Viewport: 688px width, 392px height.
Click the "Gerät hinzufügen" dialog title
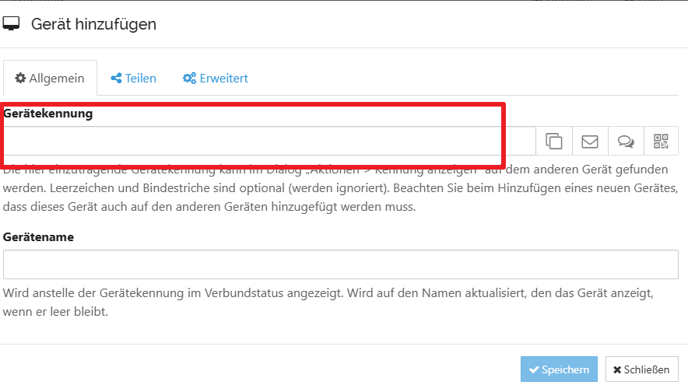[93, 24]
